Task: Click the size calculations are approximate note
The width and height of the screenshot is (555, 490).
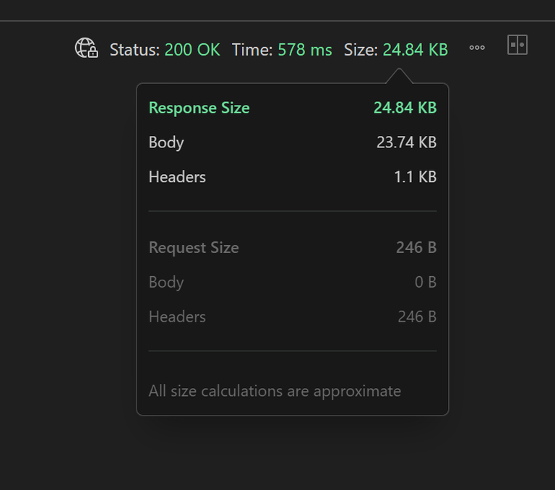Action: point(275,392)
